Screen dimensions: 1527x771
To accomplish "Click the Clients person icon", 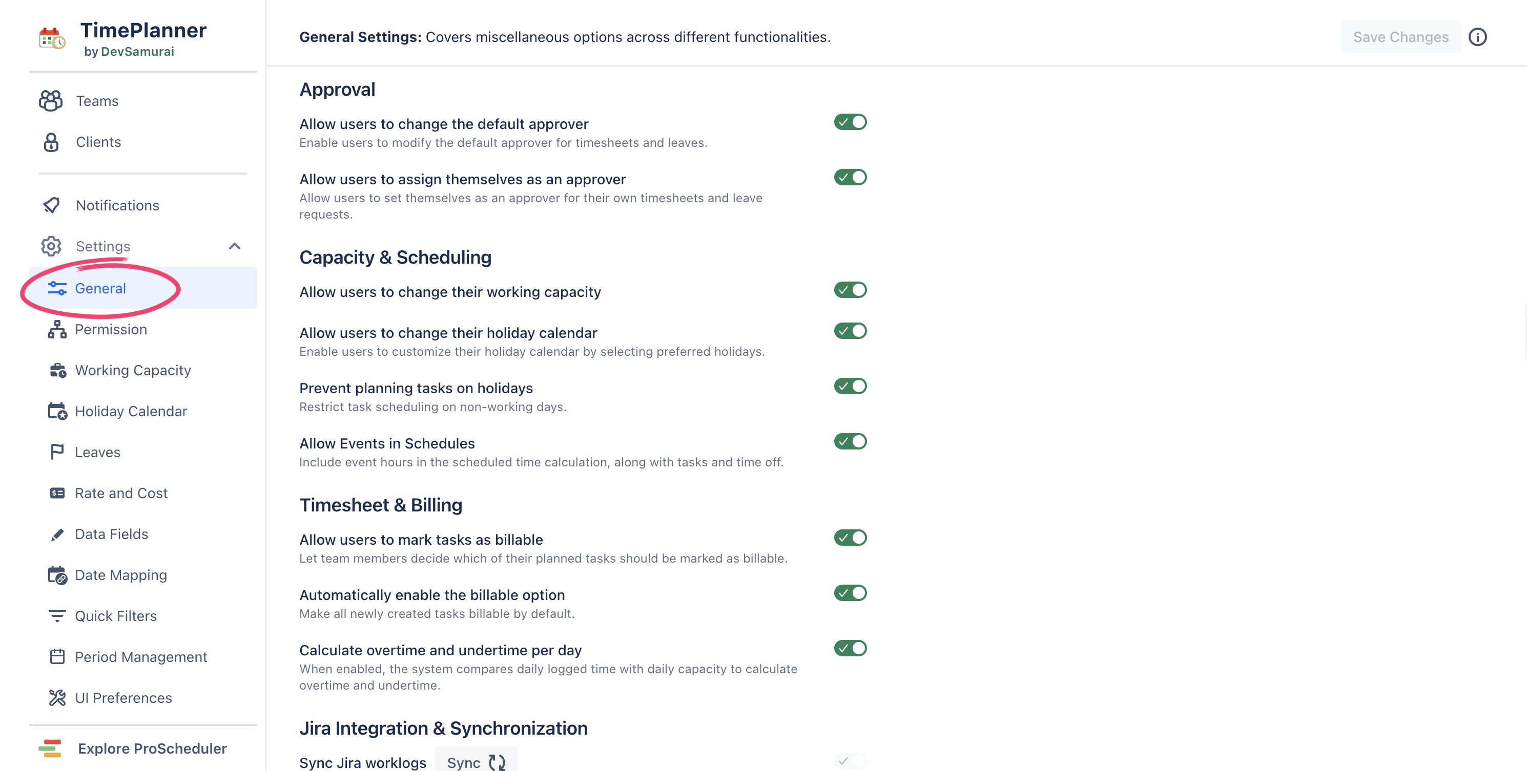I will click(51, 142).
